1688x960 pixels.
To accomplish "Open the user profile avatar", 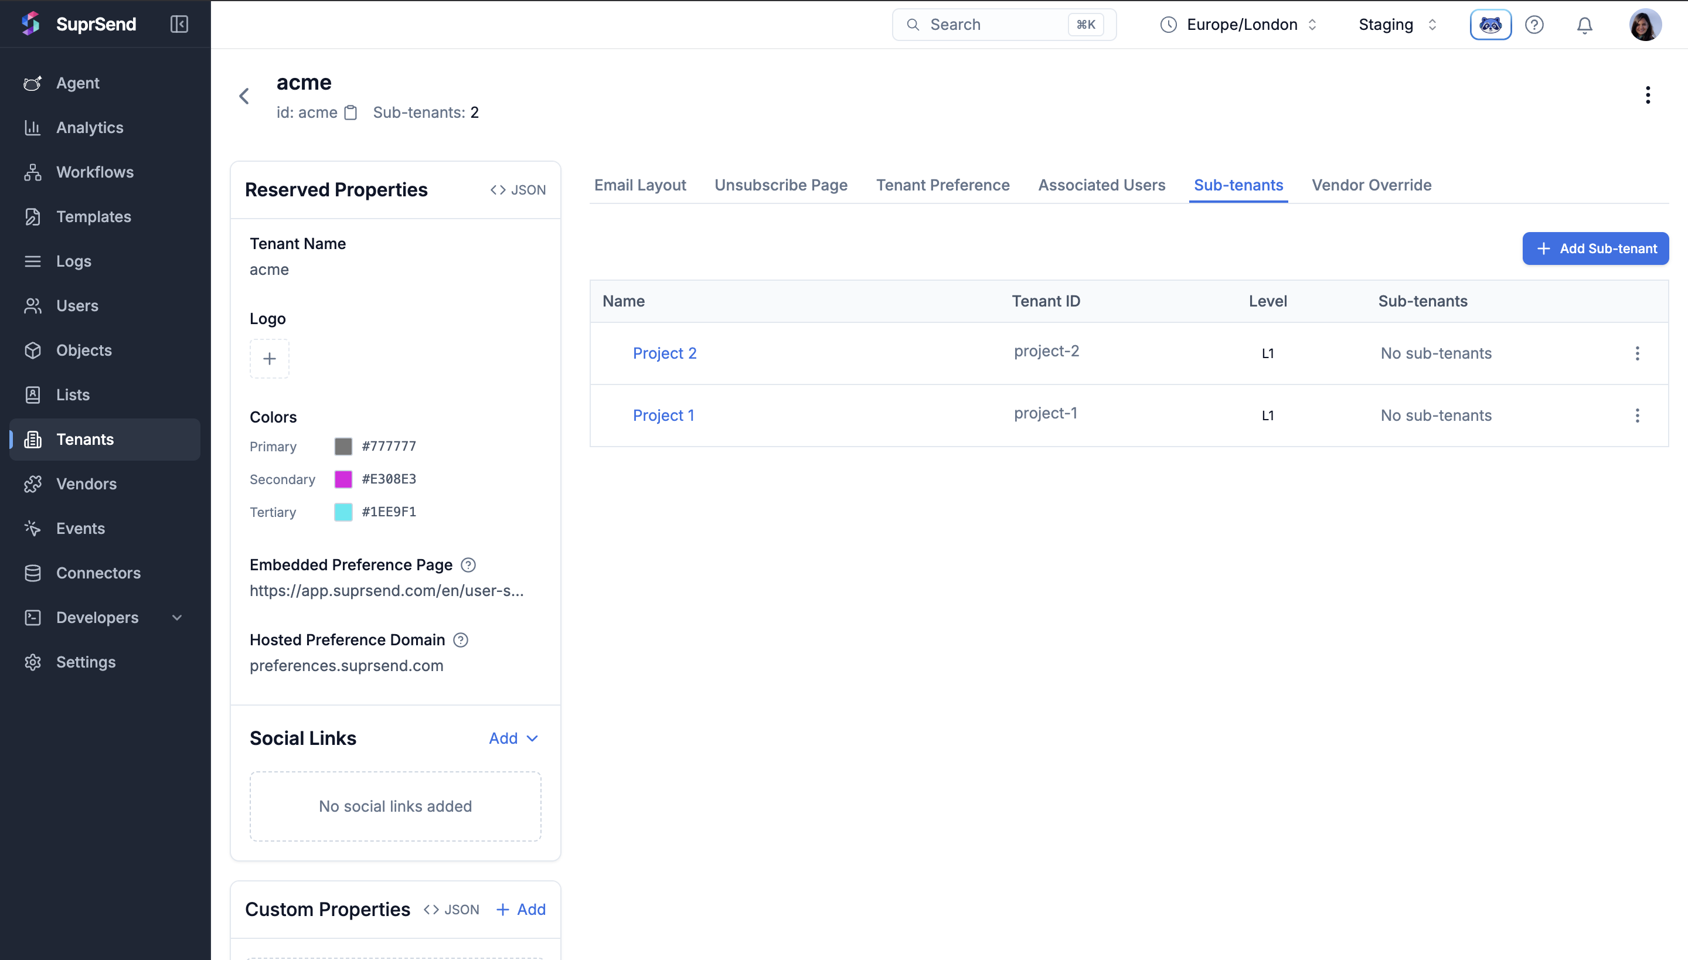I will [1645, 25].
